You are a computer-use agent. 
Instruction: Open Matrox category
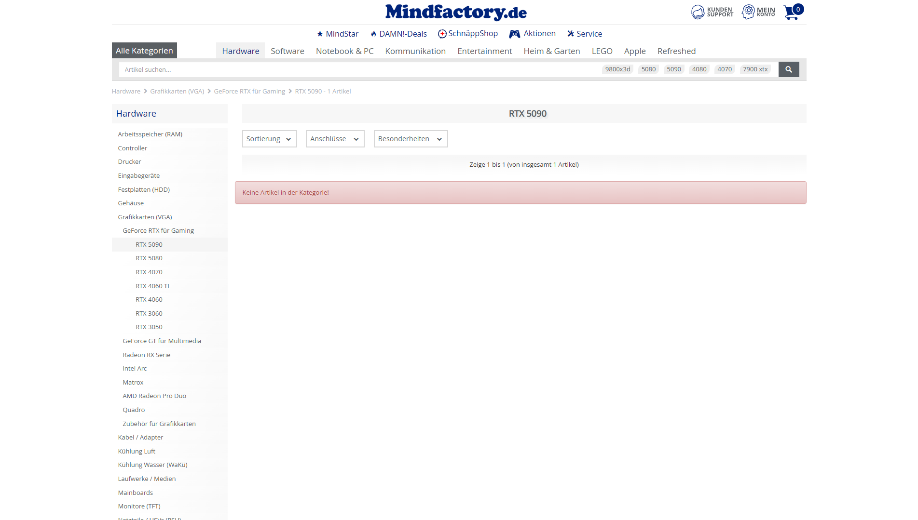pyautogui.click(x=133, y=383)
